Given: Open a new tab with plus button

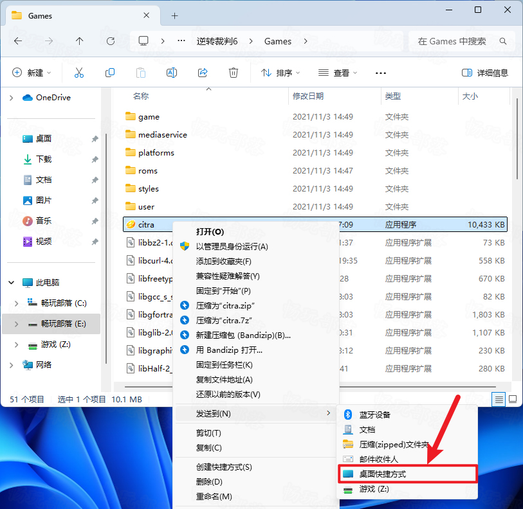Looking at the screenshot, I should [x=174, y=15].
